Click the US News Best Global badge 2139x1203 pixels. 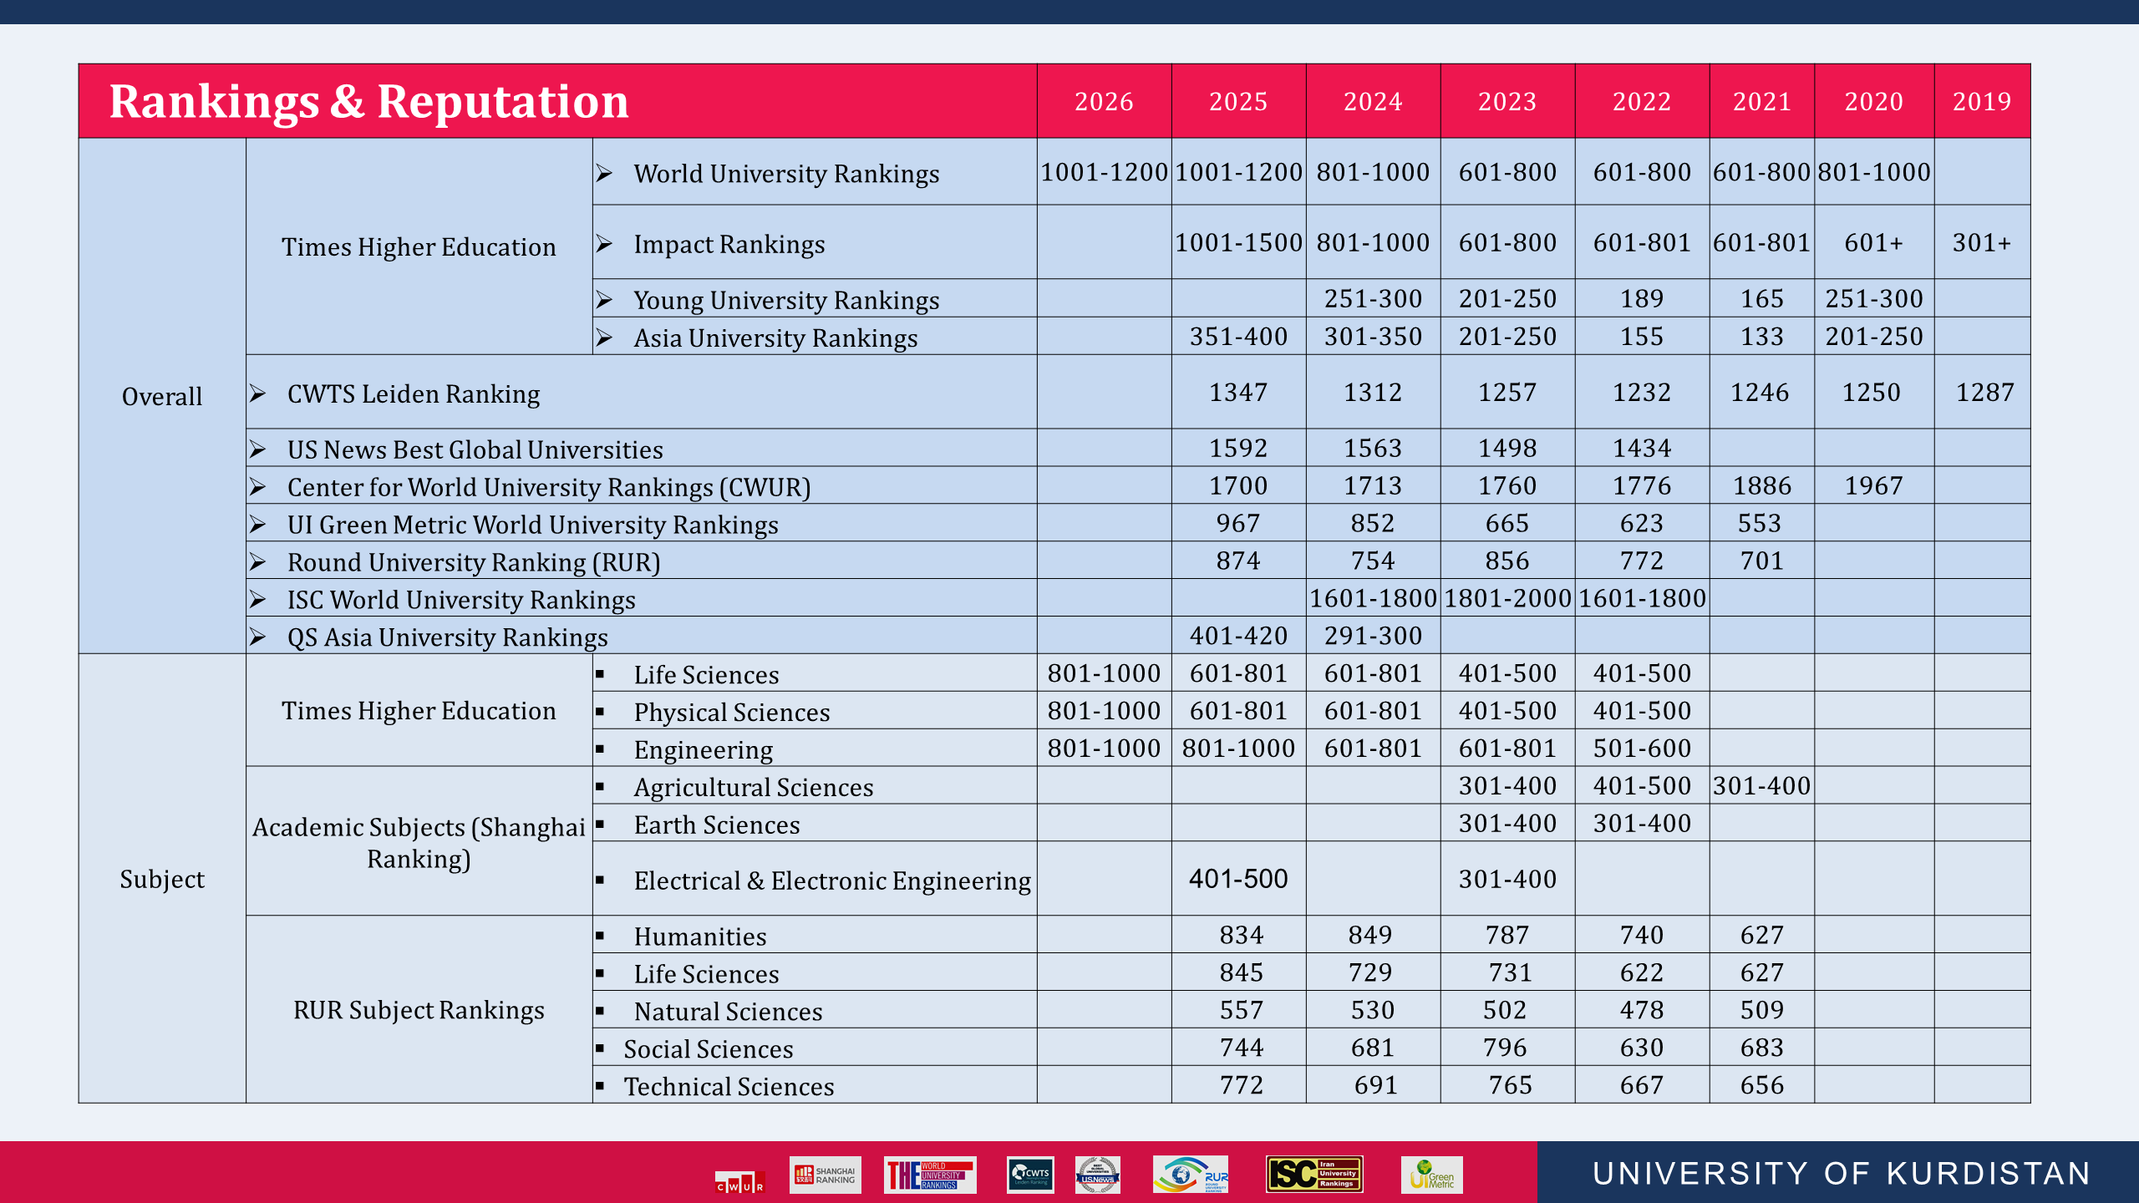1097,1175
